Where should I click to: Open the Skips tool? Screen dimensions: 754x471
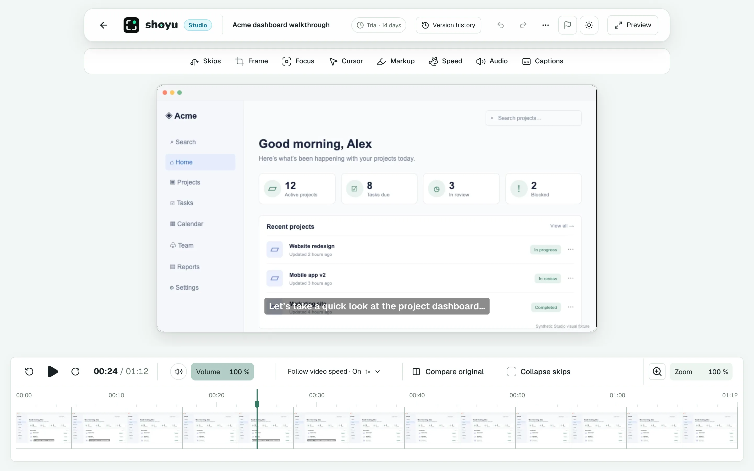pos(206,61)
